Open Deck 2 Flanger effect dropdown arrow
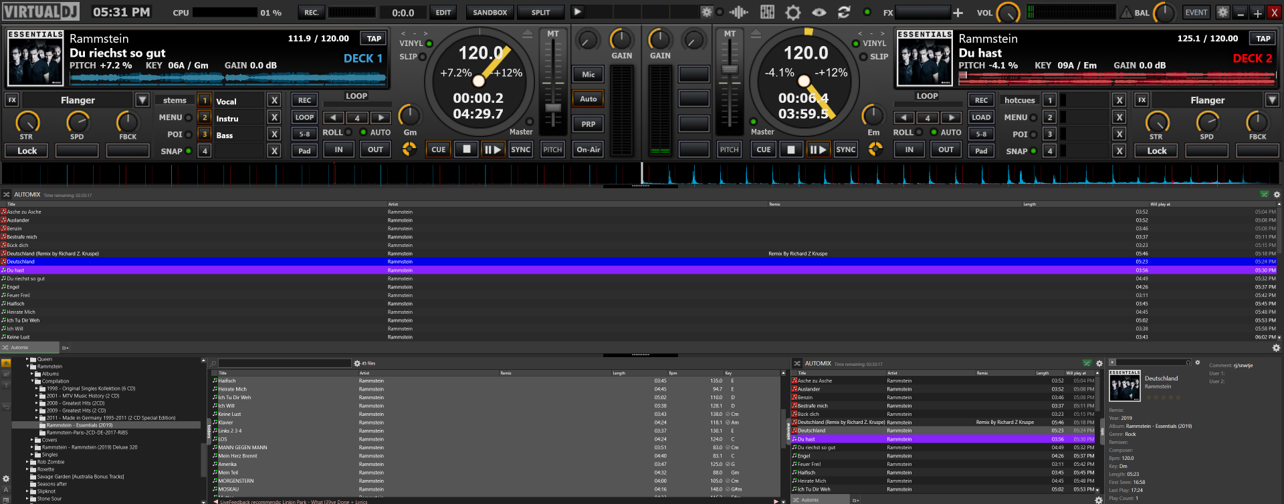Image resolution: width=1284 pixels, height=504 pixels. 1273,100
